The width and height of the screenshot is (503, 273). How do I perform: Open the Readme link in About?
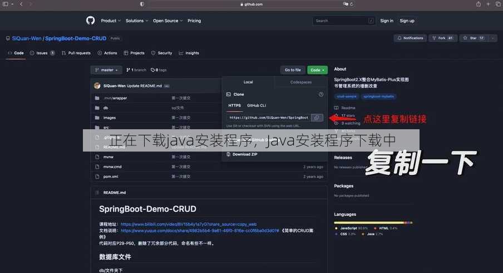tap(345, 108)
